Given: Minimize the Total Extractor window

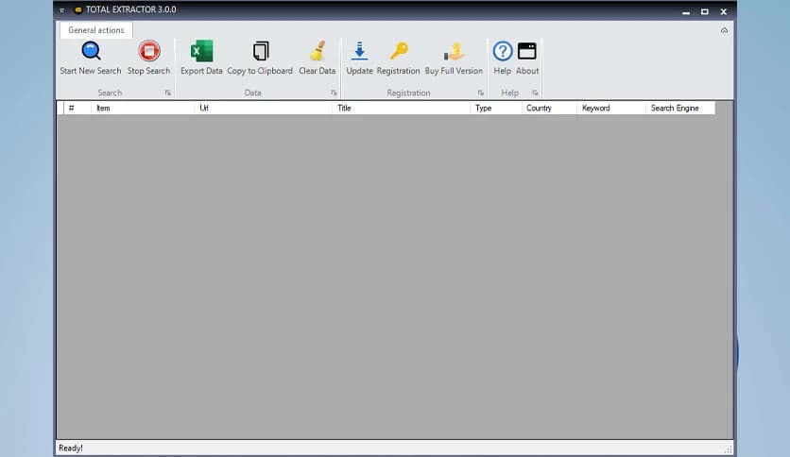Looking at the screenshot, I should 686,11.
